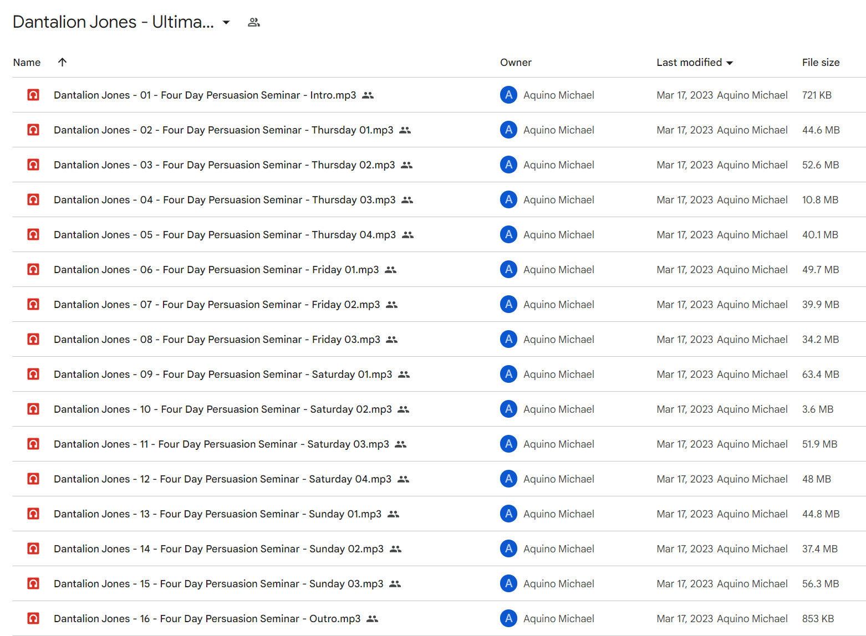Click the Owner column header
866x636 pixels.
coord(516,63)
